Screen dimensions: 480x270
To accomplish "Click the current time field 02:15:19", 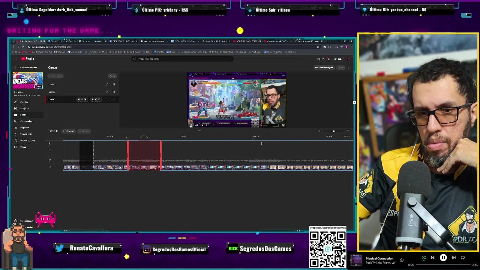I will point(54,131).
